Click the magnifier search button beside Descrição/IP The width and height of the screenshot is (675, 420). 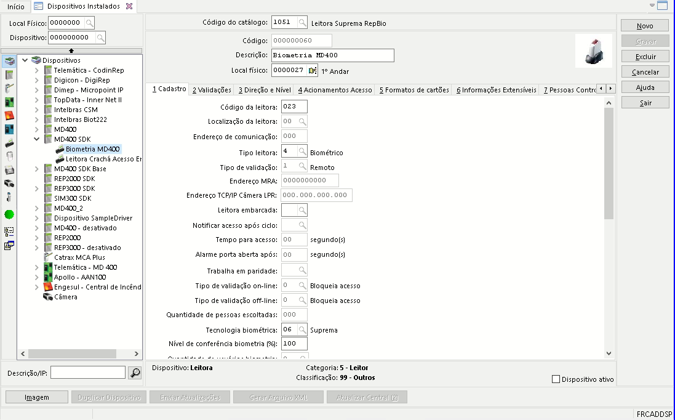135,373
